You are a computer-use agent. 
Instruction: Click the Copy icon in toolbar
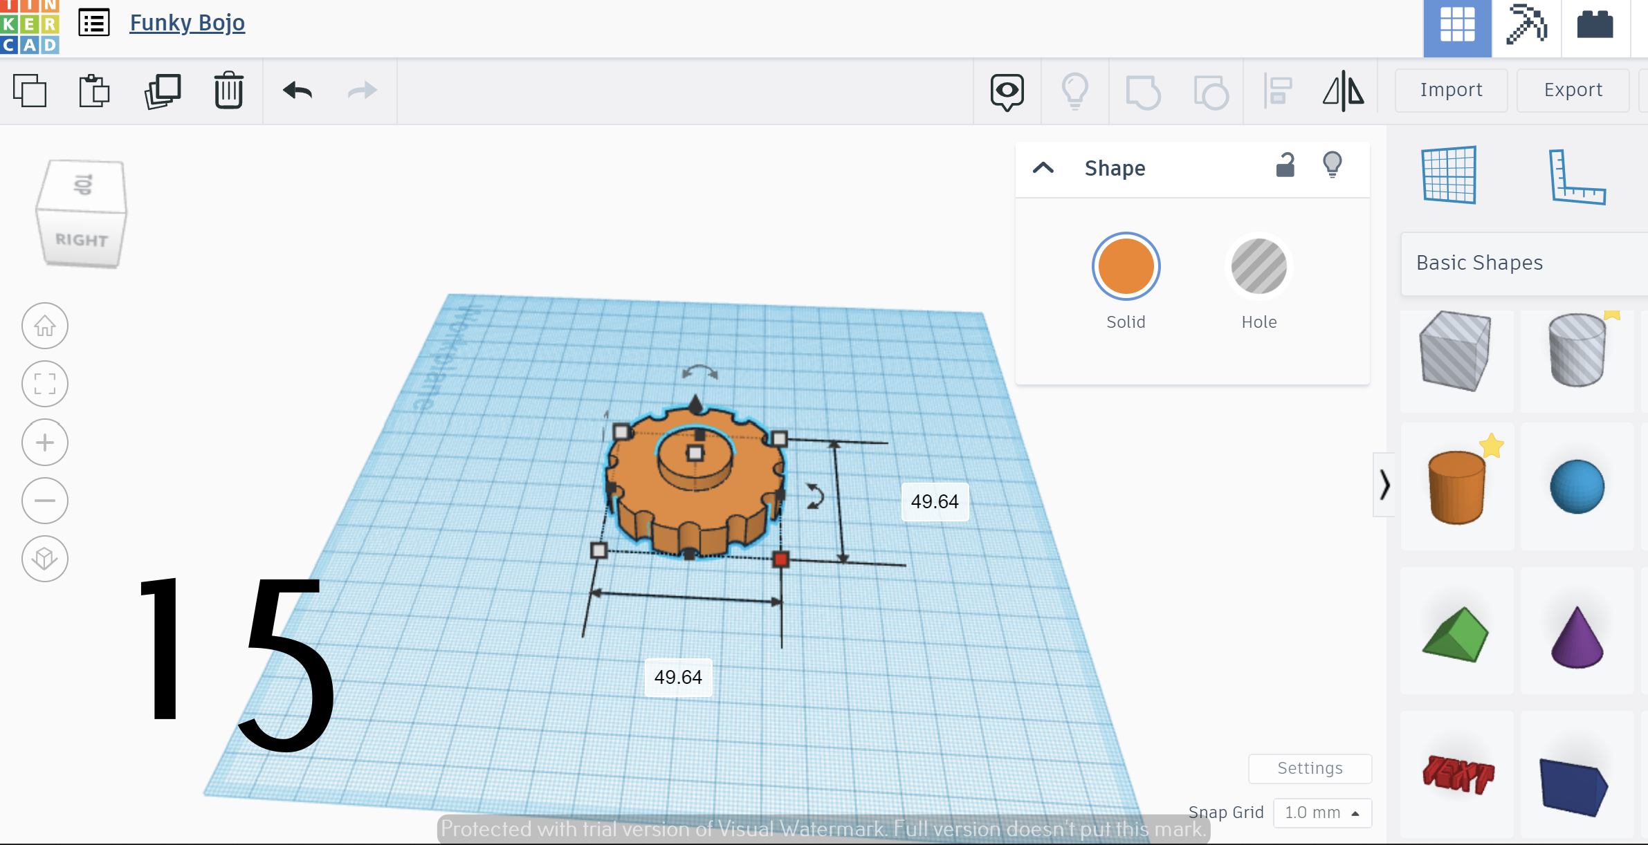click(x=30, y=91)
